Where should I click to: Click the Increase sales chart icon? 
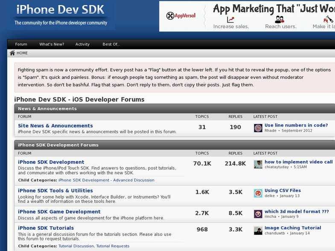[x=230, y=20]
